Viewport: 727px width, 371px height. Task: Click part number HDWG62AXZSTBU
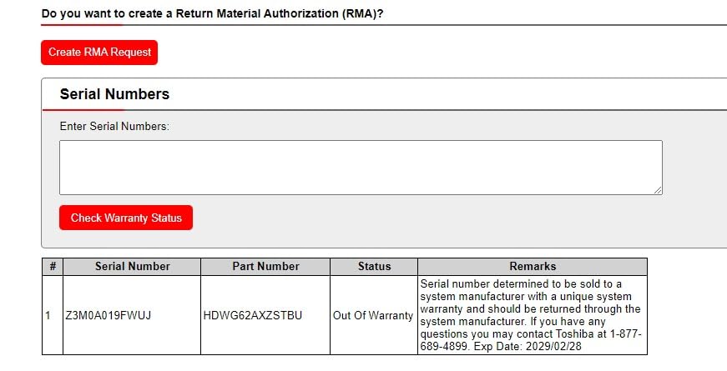click(253, 316)
